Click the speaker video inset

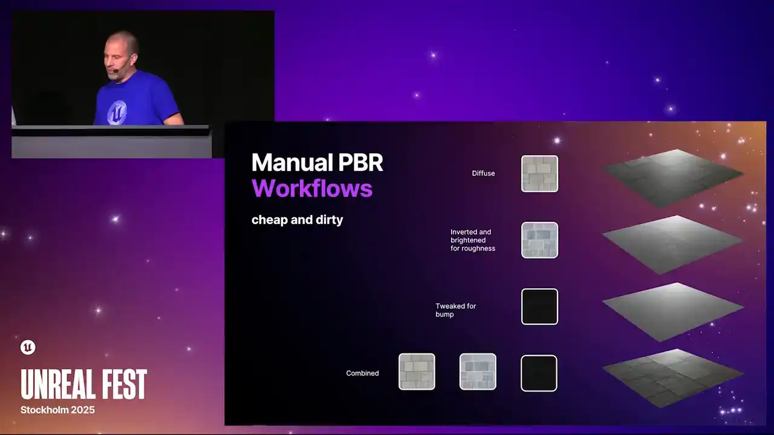pyautogui.click(x=143, y=85)
